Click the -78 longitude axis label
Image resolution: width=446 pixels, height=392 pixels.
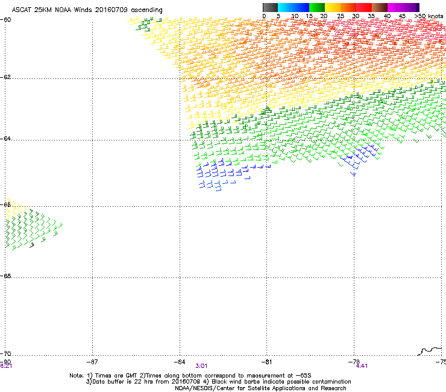(x=354, y=362)
